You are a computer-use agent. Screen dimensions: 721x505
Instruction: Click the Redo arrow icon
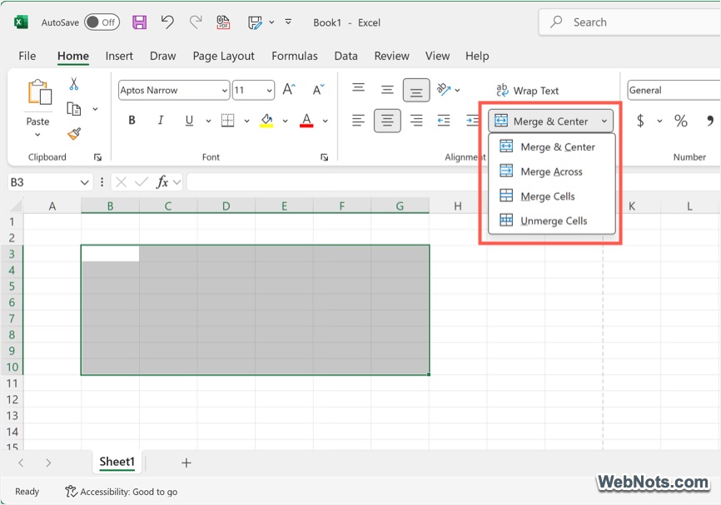pyautogui.click(x=196, y=22)
